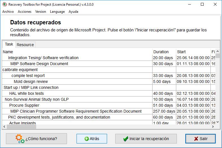Select the Mold design review row

(108, 81)
